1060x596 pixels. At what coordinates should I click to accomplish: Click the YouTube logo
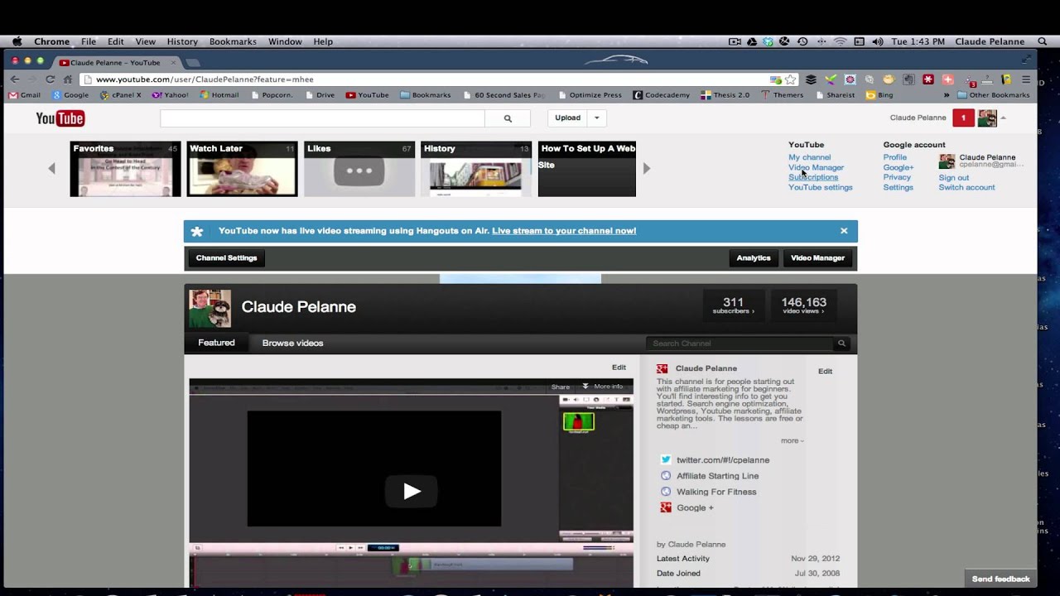pyautogui.click(x=60, y=118)
